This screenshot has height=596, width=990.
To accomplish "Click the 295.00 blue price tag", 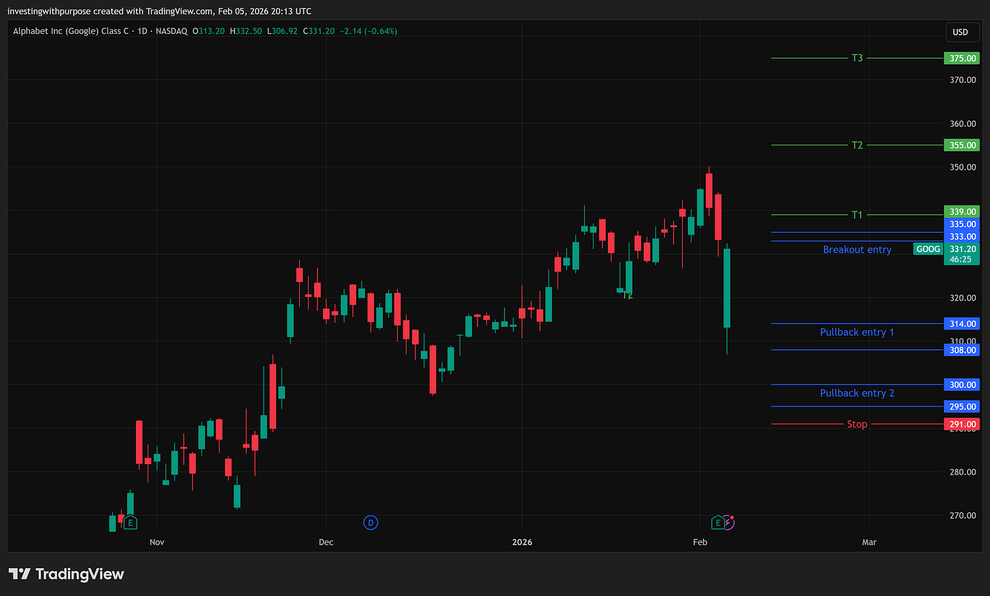I will [x=962, y=406].
